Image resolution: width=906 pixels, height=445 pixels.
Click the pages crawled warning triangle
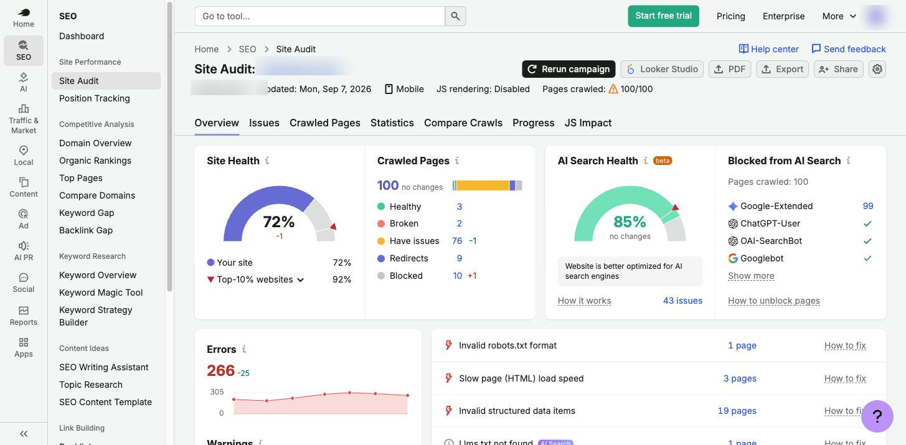(x=613, y=89)
